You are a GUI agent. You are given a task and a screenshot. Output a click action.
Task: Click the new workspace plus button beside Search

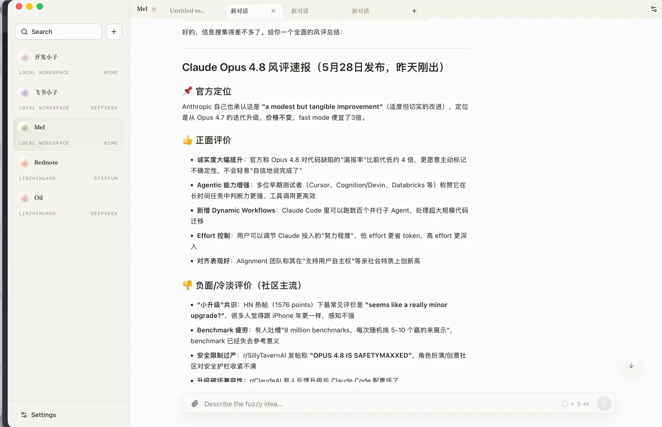(114, 31)
